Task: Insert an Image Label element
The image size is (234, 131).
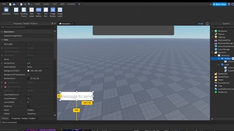Action: tap(60, 12)
